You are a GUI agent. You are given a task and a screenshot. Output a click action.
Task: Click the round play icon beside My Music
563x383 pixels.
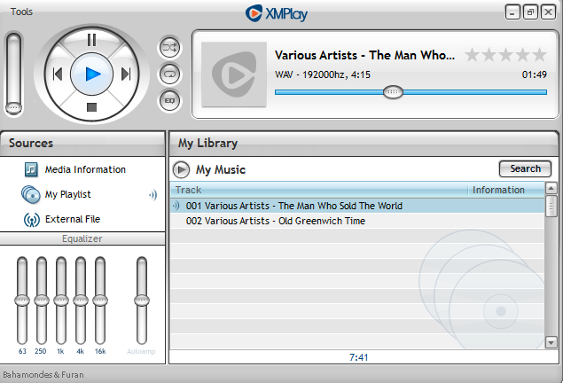click(x=182, y=169)
